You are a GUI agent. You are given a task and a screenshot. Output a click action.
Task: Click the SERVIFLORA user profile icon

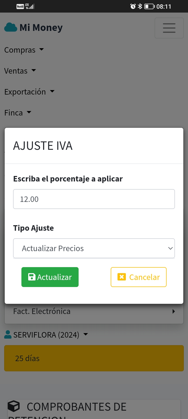(x=8, y=334)
